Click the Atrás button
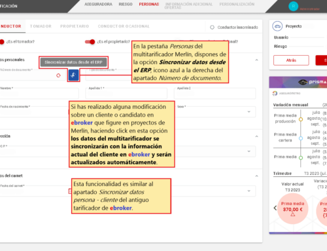The image size is (327, 251). pos(291,60)
